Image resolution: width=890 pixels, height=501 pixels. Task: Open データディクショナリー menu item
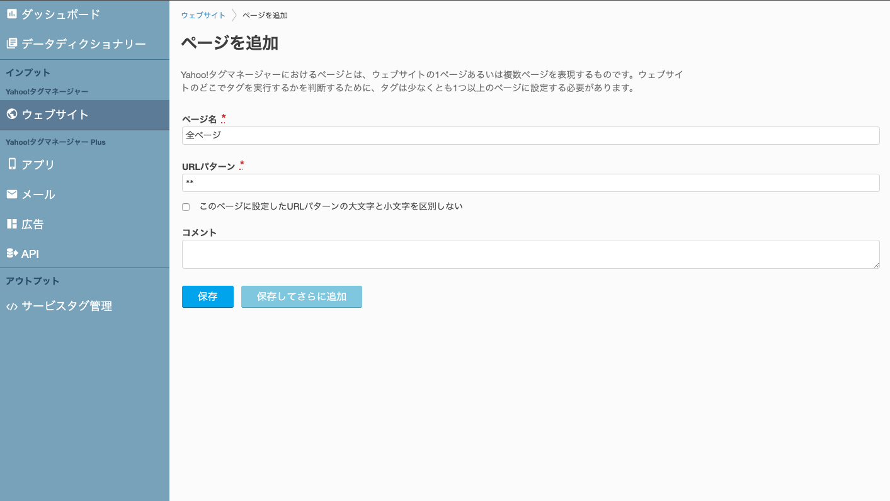pyautogui.click(x=83, y=43)
